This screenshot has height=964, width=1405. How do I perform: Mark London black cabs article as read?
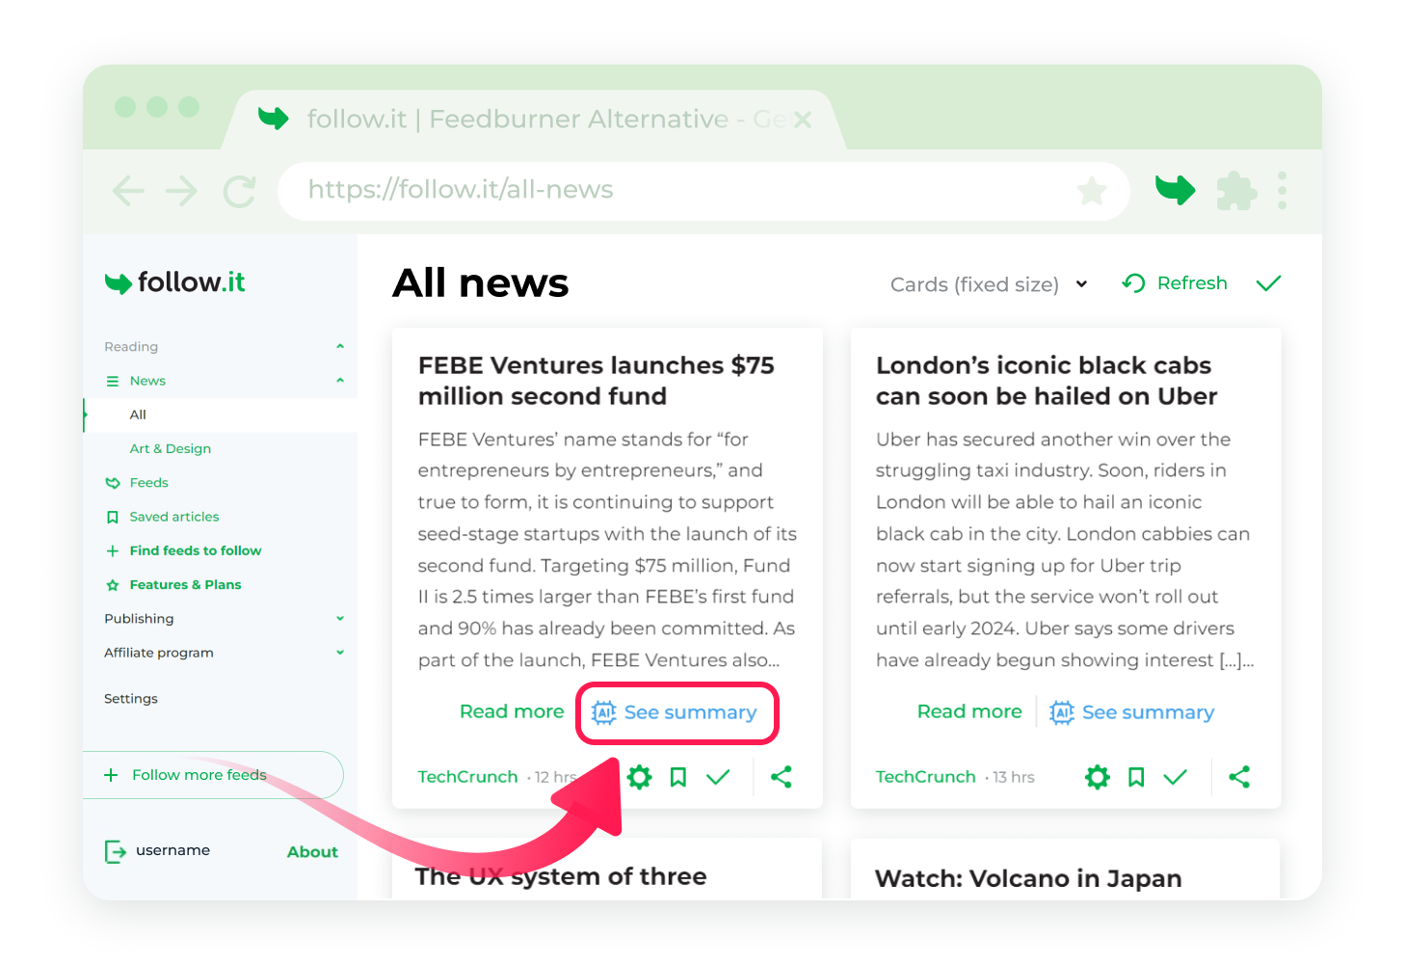(1176, 777)
